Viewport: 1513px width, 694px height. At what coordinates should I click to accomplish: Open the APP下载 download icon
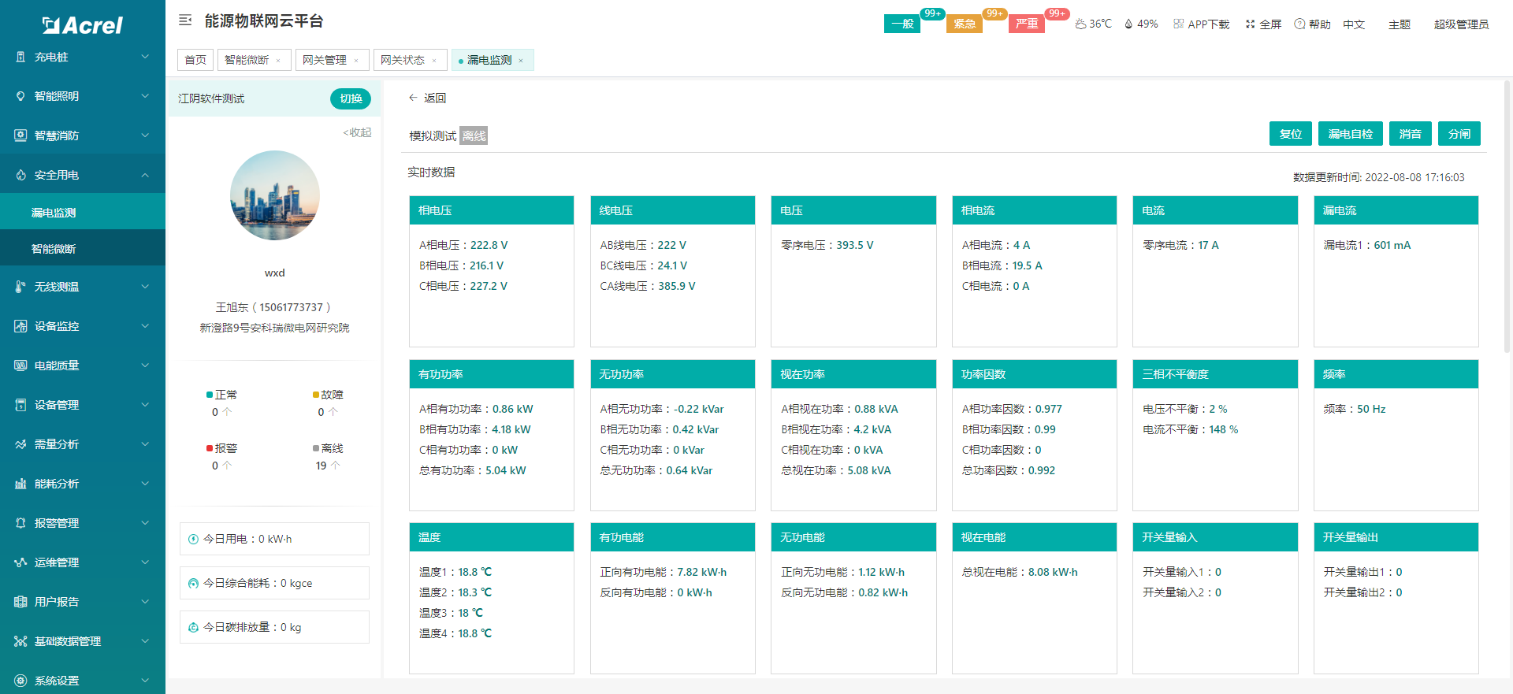click(x=1179, y=24)
